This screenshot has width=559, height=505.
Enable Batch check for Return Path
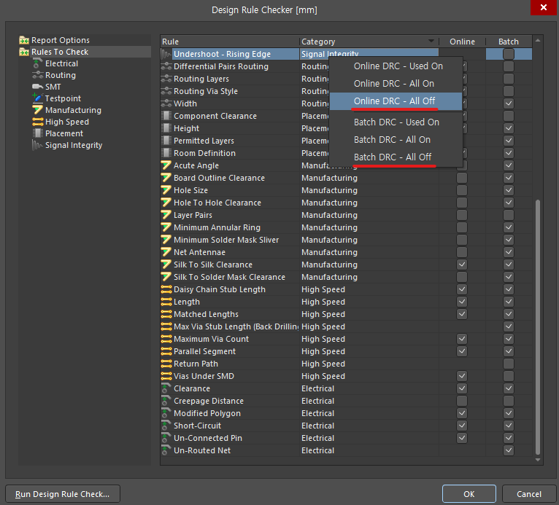point(509,364)
